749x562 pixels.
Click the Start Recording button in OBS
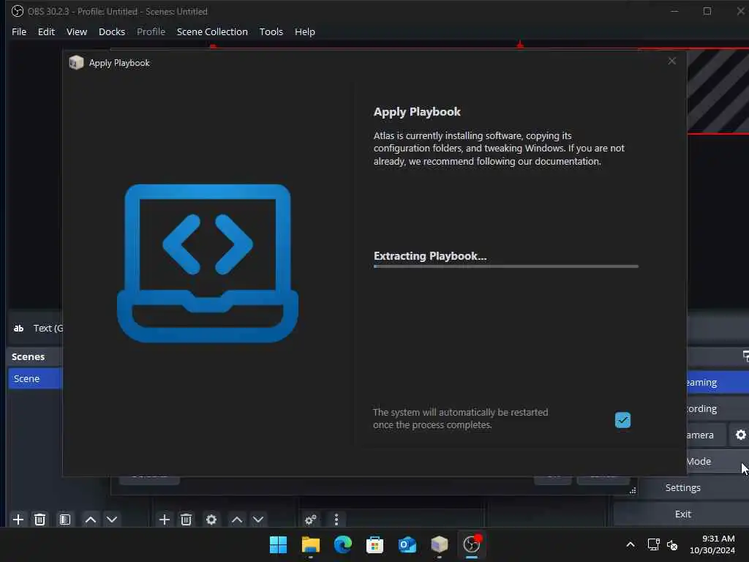[x=718, y=408]
